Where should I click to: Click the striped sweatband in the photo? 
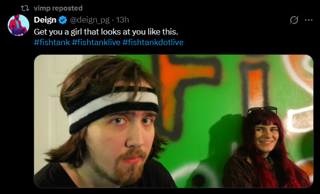click(113, 109)
